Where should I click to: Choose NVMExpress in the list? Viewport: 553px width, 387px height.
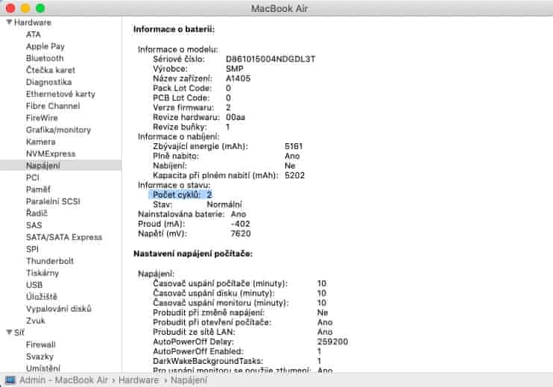click(x=51, y=154)
